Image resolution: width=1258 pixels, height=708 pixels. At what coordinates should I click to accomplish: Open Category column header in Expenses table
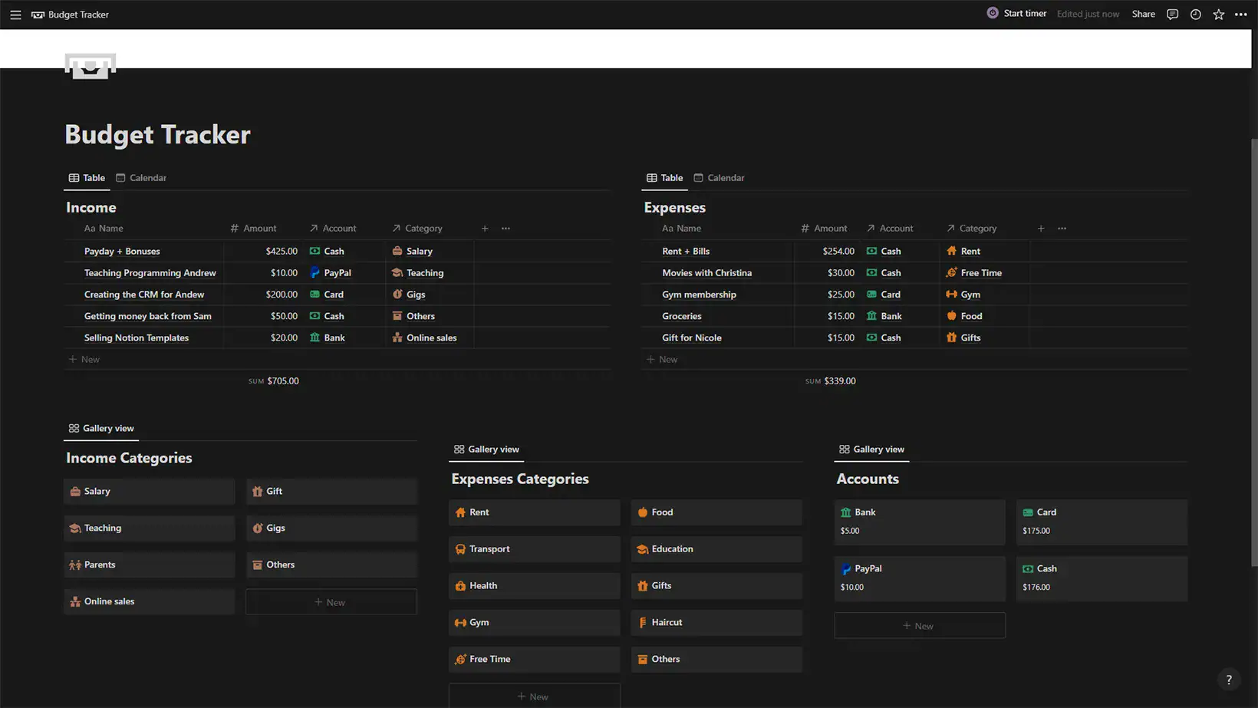point(972,229)
